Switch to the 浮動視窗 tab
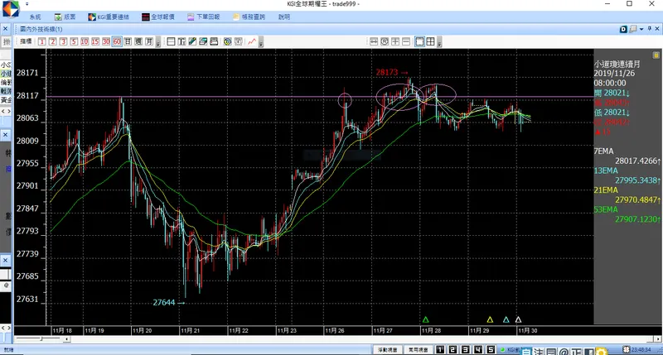The height and width of the screenshot is (355, 663). pos(387,350)
